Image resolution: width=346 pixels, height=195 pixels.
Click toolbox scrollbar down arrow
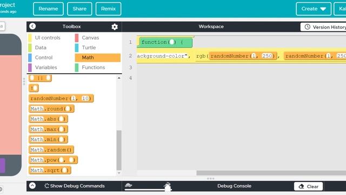(x=119, y=173)
